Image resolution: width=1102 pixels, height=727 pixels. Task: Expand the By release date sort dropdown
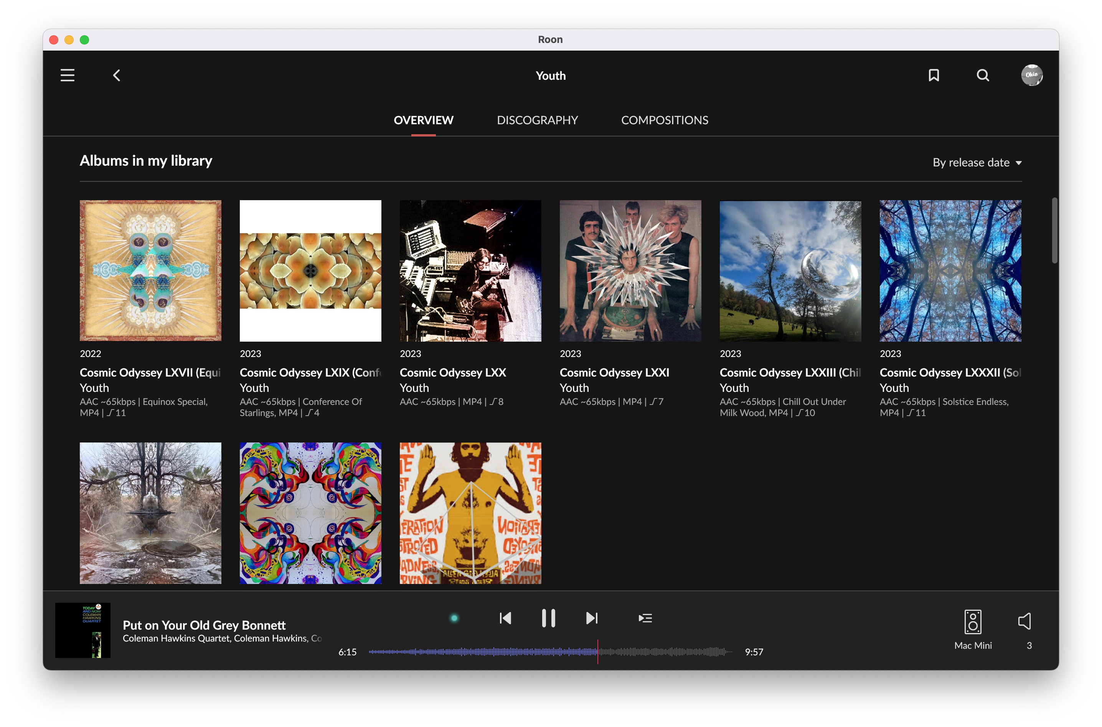[977, 162]
